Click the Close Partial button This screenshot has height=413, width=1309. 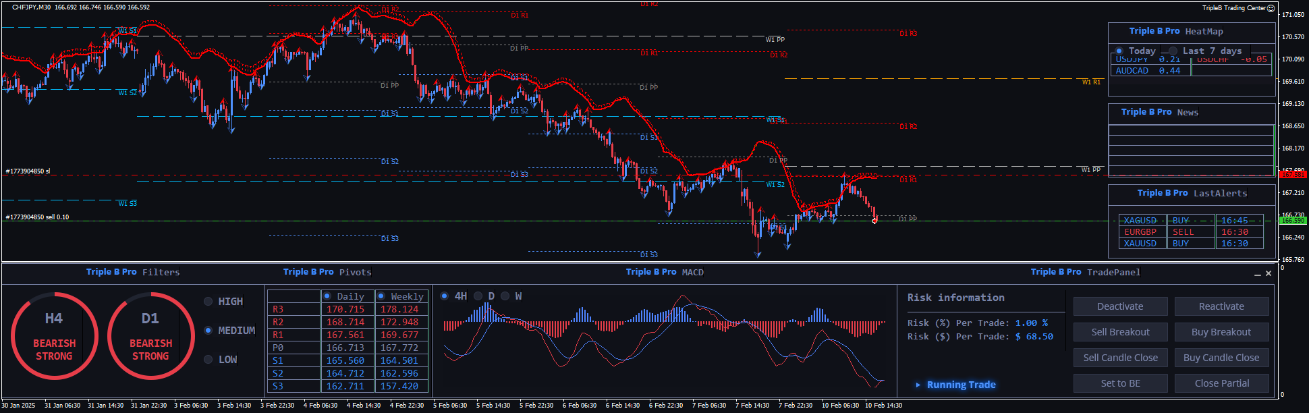pyautogui.click(x=1221, y=383)
